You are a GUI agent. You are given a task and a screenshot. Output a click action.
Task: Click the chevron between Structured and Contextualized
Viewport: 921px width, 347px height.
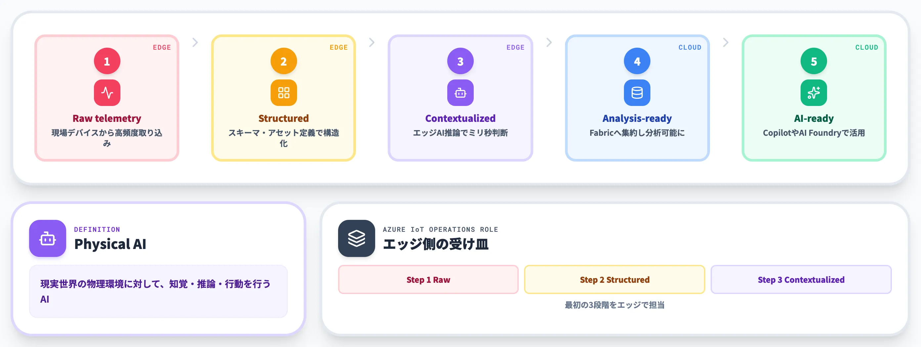pos(372,43)
